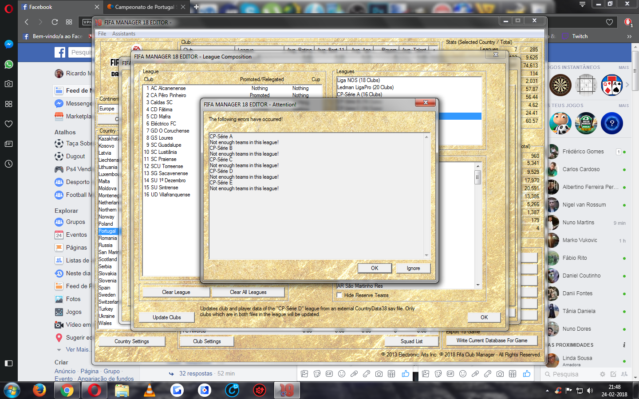639x399 pixels.
Task: Open personal news icon in Opera sidebar
Action: pyautogui.click(x=8, y=144)
